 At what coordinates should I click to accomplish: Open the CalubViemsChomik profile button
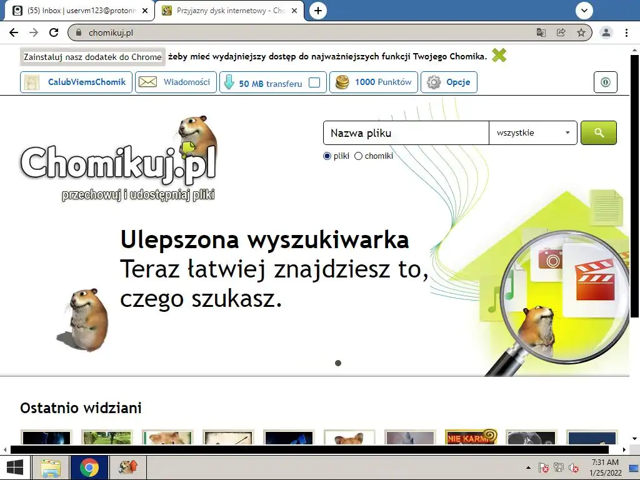(x=76, y=82)
